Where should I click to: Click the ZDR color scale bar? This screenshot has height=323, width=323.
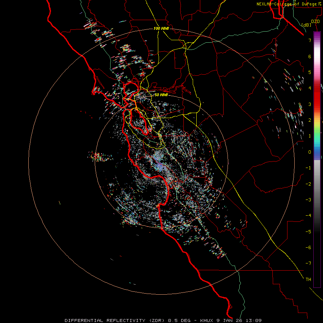(x=317, y=159)
